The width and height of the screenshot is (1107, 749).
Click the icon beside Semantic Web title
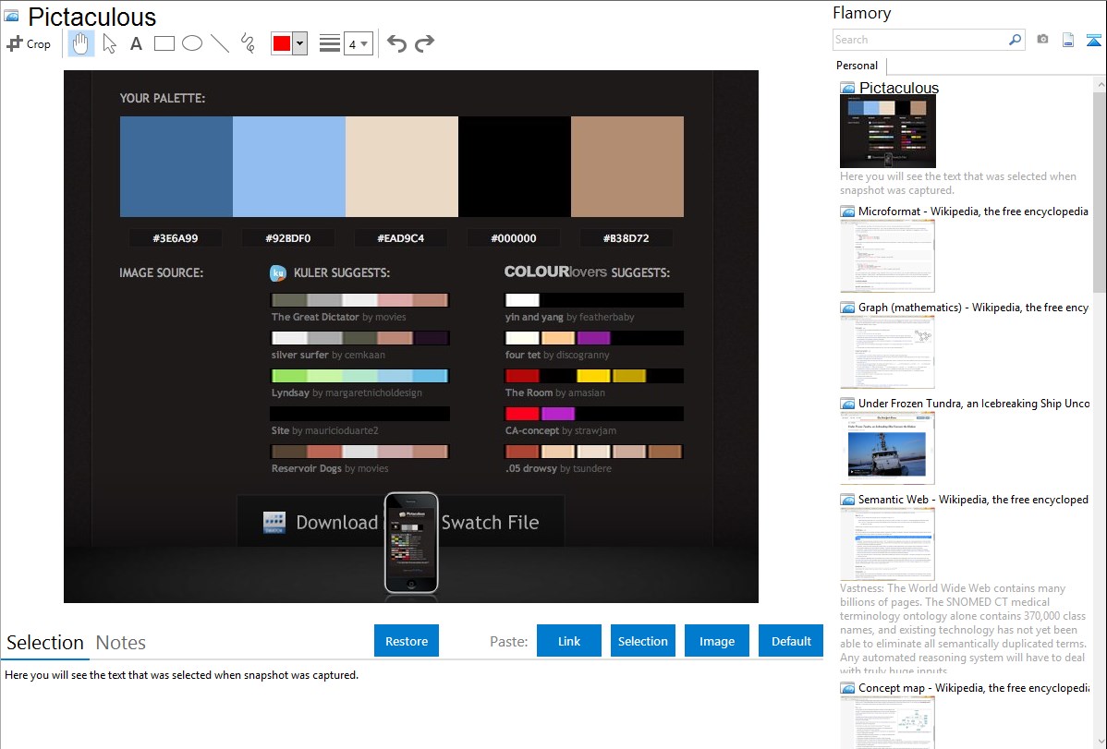point(847,500)
